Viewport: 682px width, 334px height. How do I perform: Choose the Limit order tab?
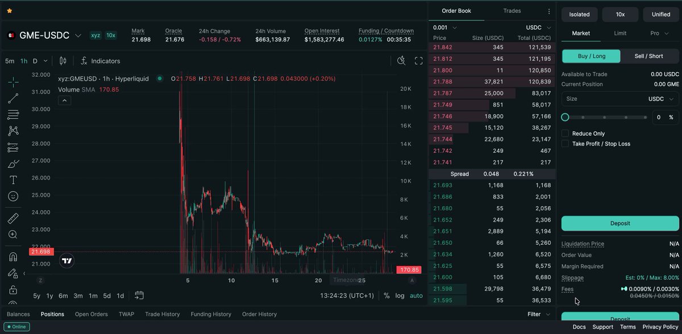(620, 33)
